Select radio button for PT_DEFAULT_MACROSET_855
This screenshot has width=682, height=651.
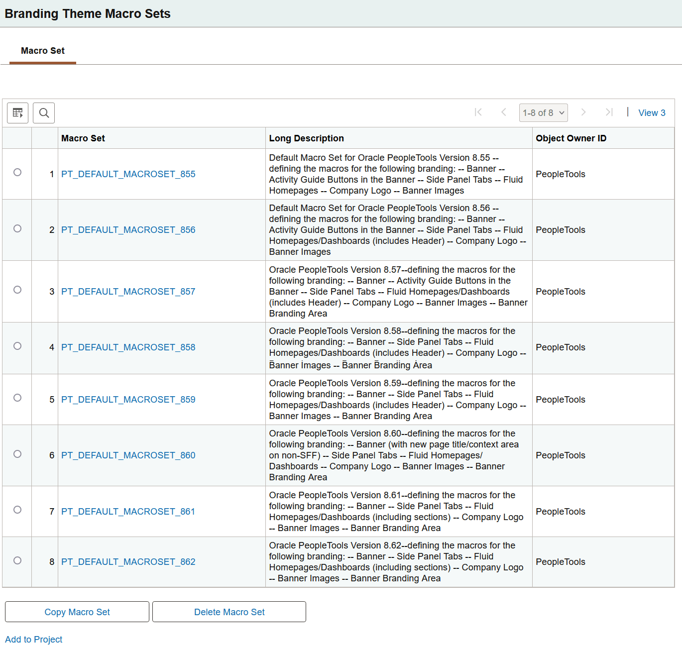[17, 172]
